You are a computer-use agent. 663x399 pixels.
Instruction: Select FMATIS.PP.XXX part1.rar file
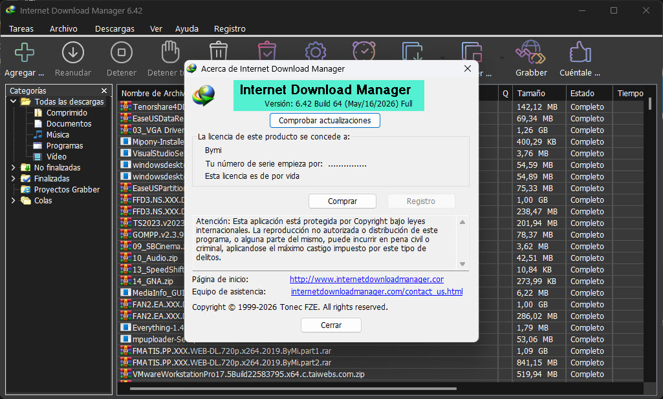(232, 351)
